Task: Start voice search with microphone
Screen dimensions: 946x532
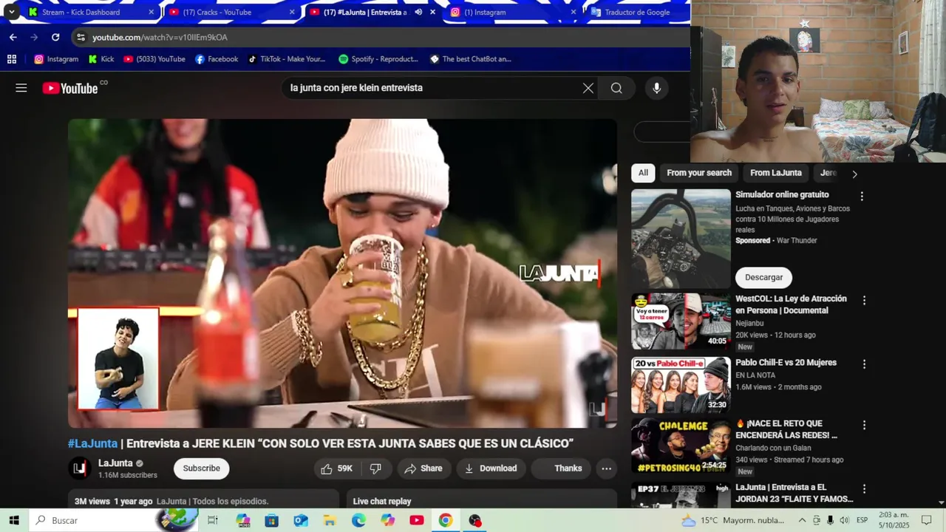Action: 656,88
